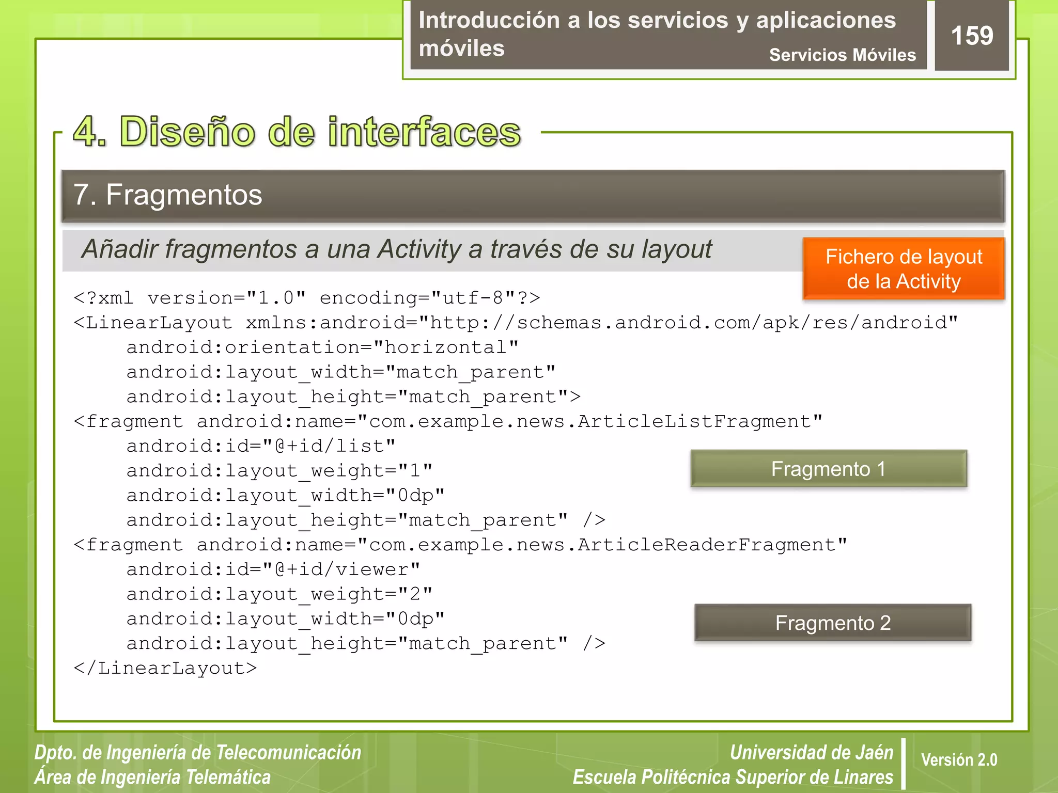The width and height of the screenshot is (1058, 793).
Task: Click the slide number 159 box
Action: (972, 35)
